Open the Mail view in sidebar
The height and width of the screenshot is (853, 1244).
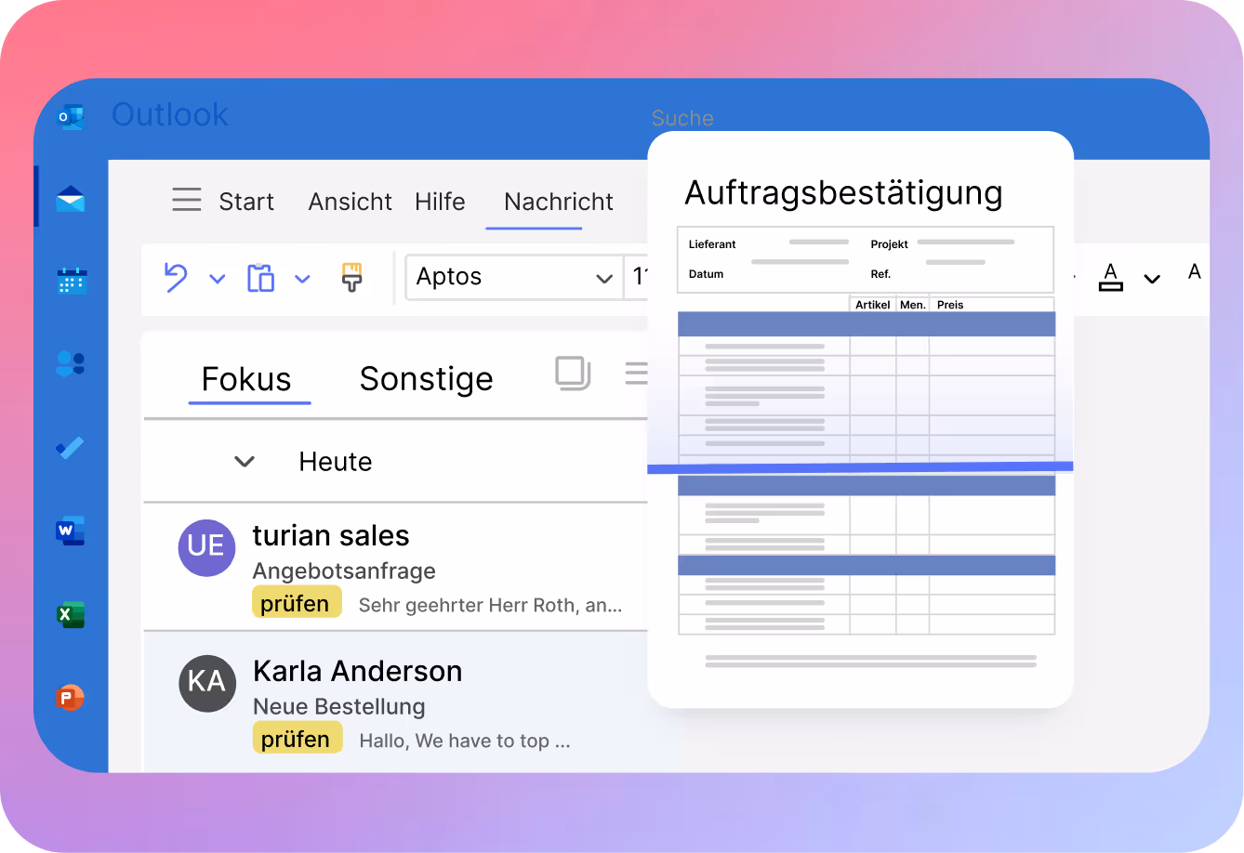pos(71,199)
